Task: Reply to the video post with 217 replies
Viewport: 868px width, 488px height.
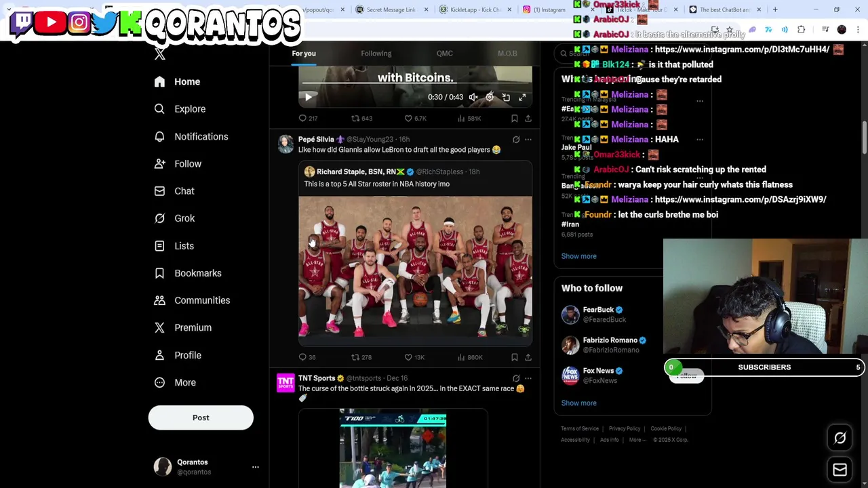Action: tap(309, 119)
